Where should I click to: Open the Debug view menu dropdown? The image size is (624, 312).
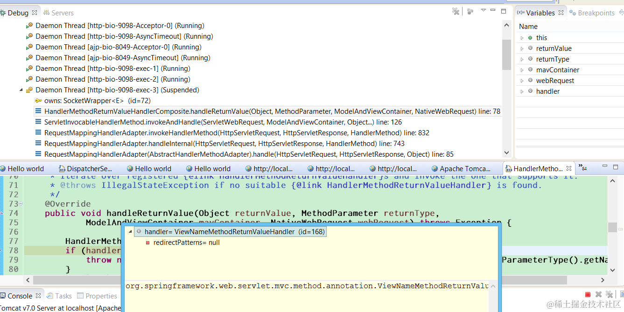point(484,10)
